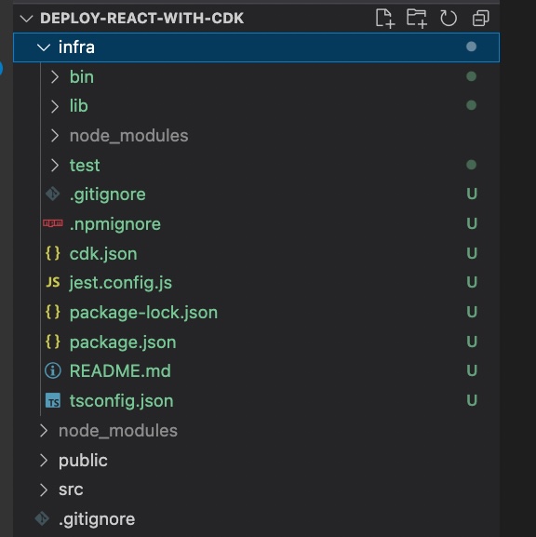This screenshot has width=536, height=537.
Task: Open the jest.config.js file
Action: [121, 283]
